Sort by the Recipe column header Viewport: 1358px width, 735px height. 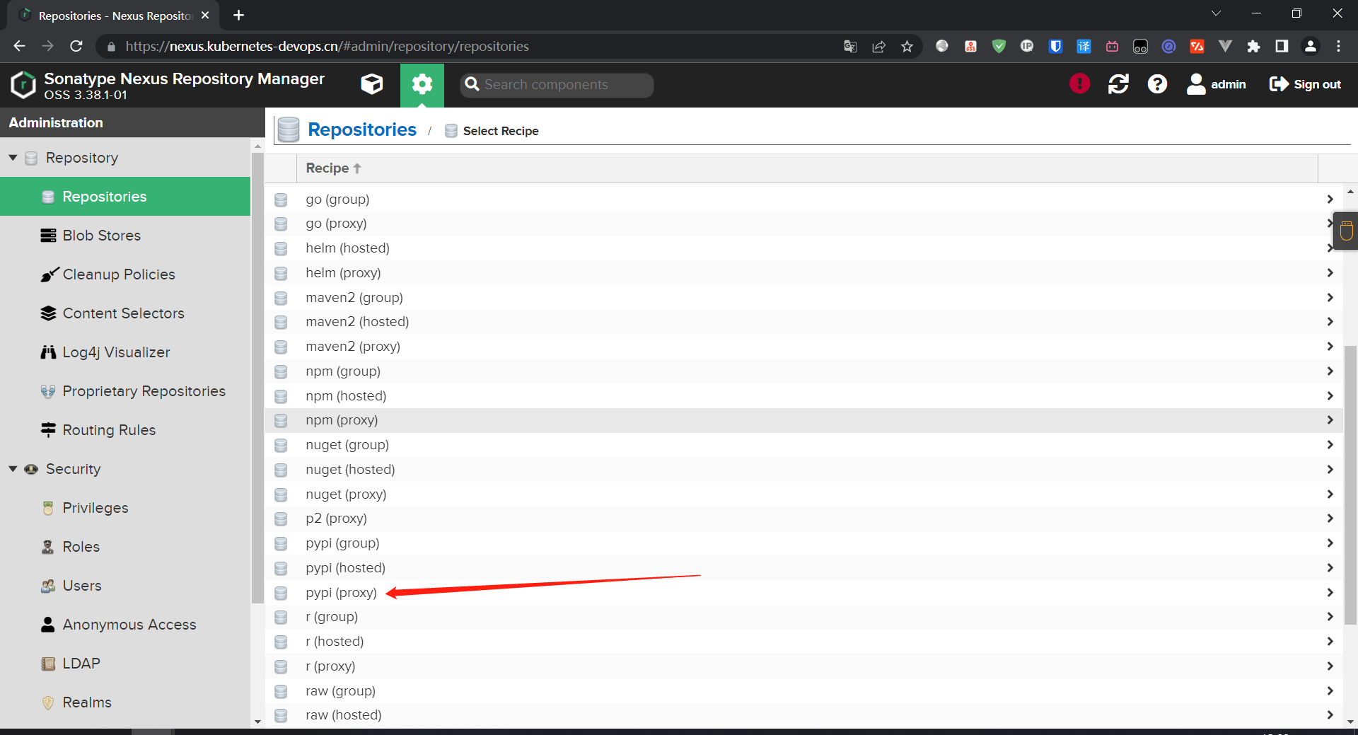click(x=806, y=168)
